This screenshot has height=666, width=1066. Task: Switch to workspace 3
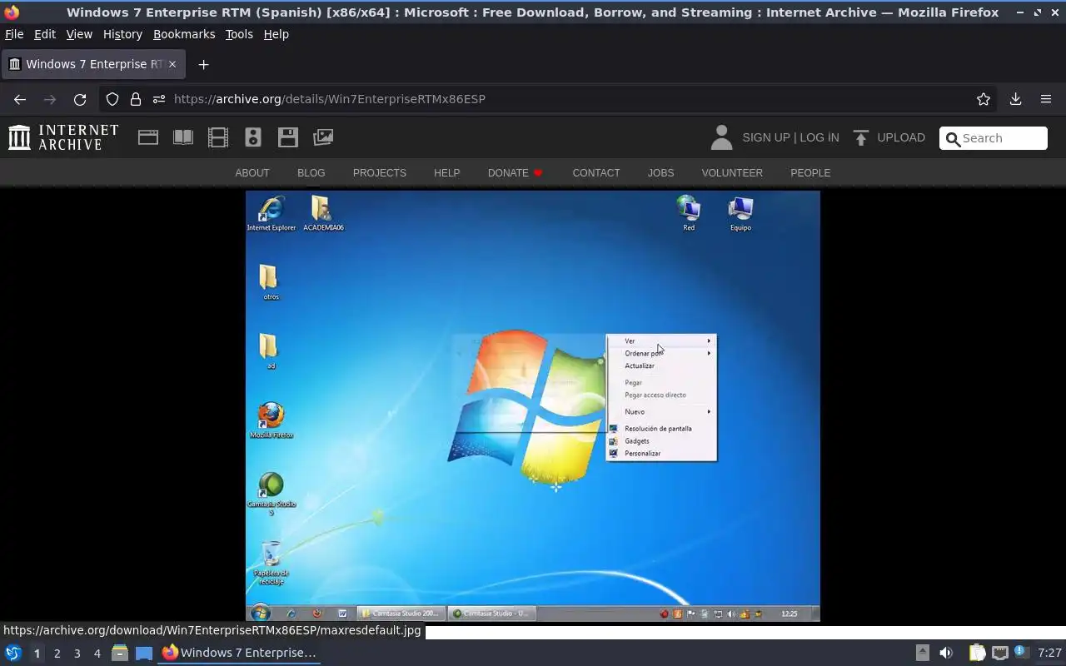pos(77,654)
